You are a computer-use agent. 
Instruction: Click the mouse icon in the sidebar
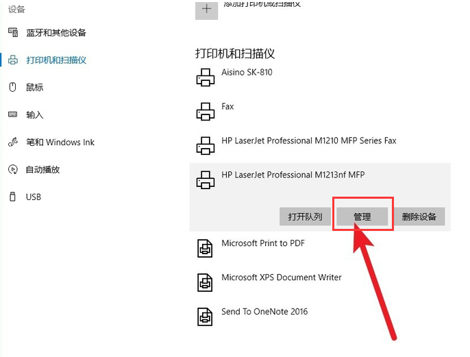click(x=12, y=87)
